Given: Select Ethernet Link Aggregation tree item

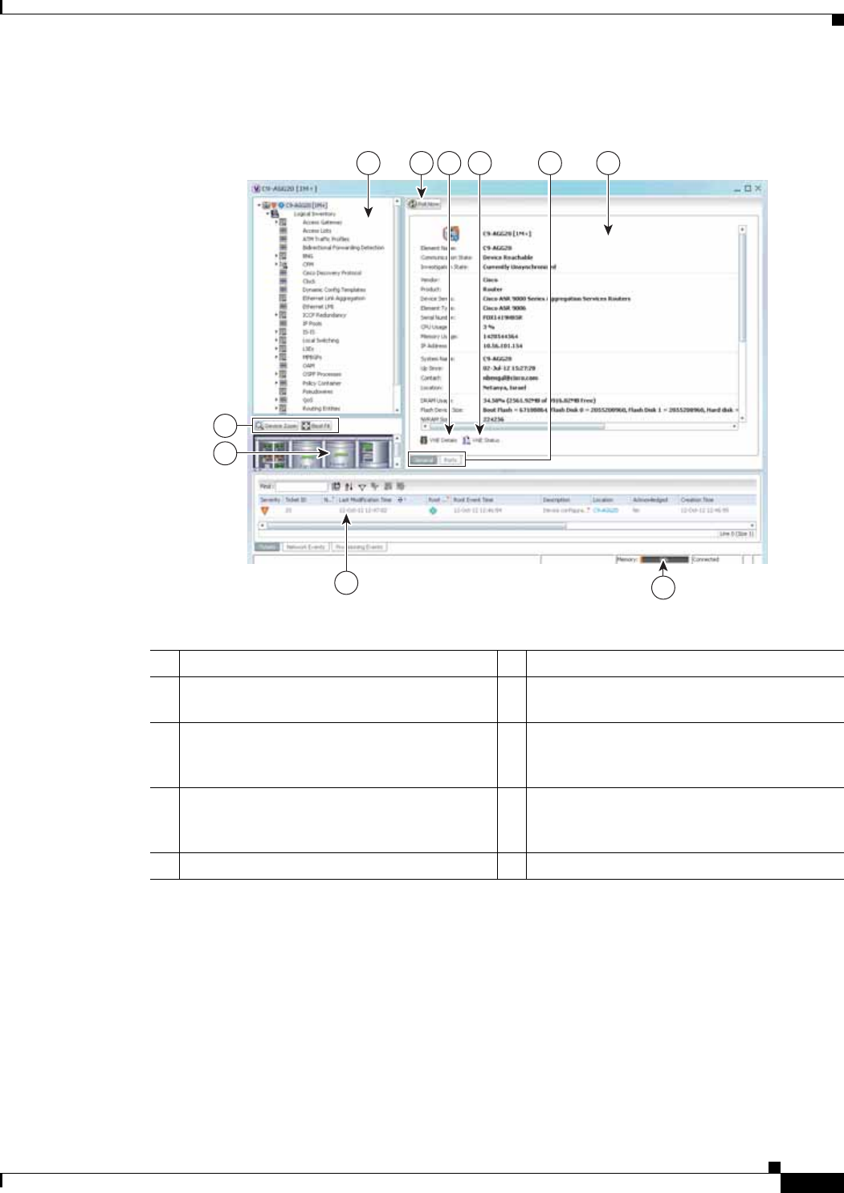Looking at the screenshot, I should [333, 298].
